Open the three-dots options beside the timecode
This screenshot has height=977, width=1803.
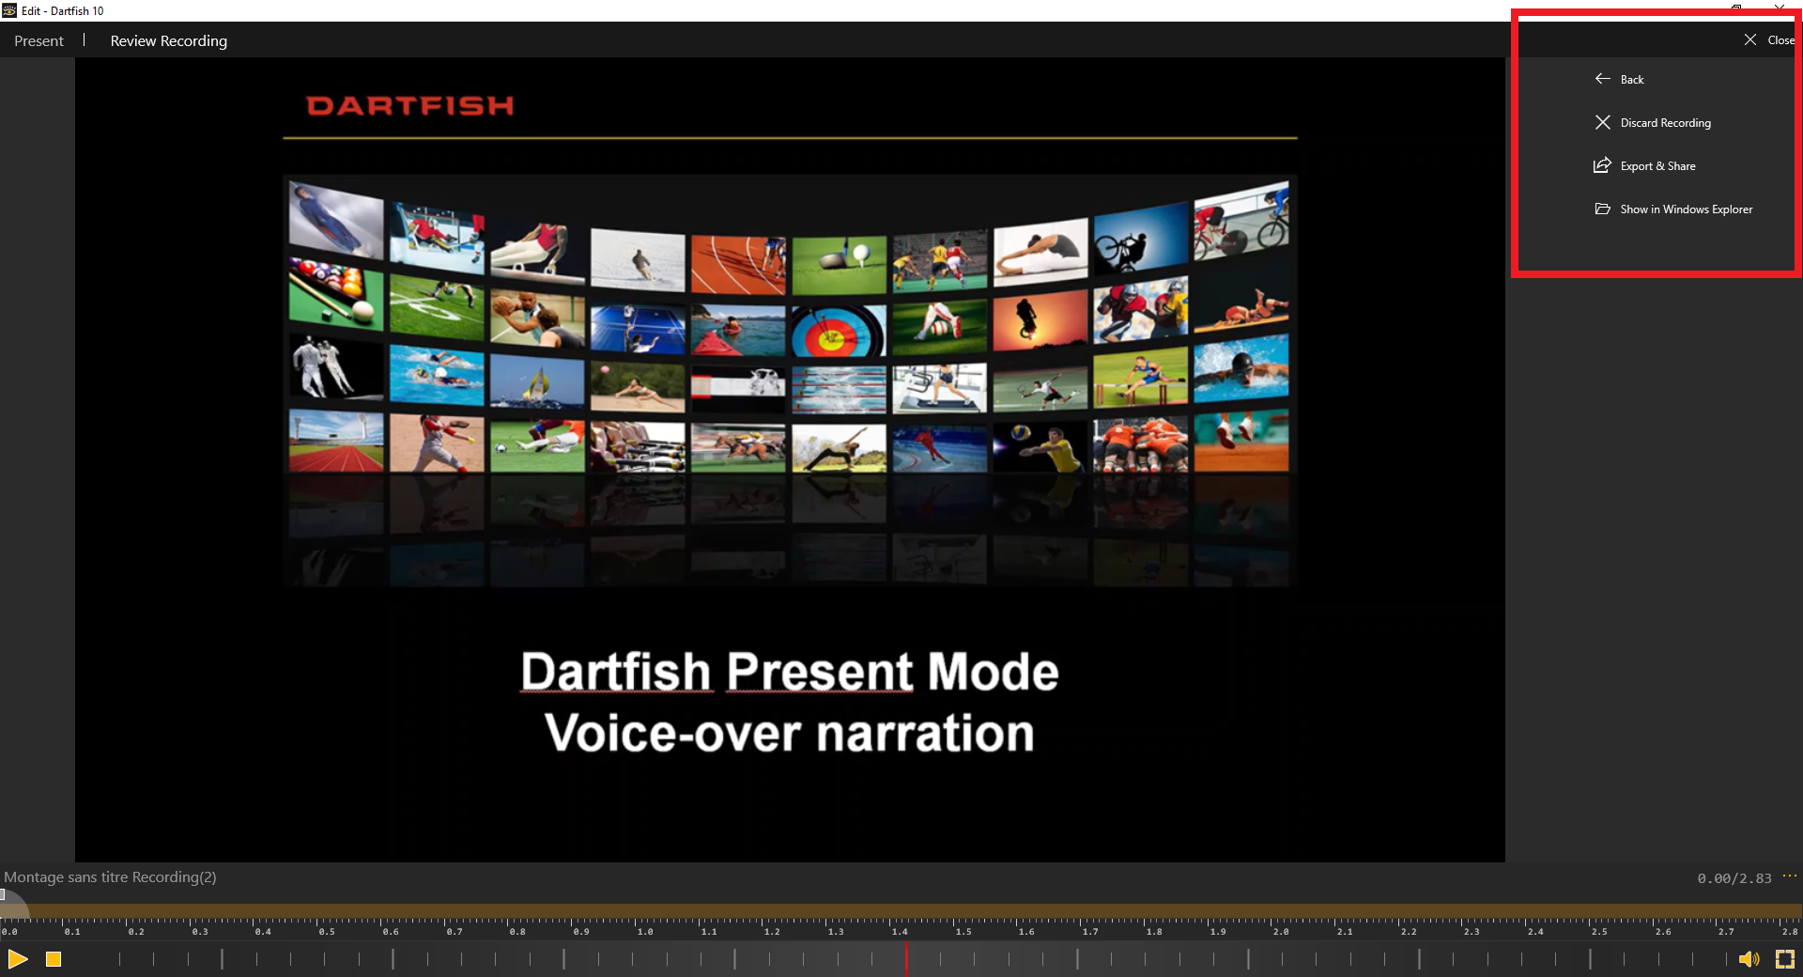click(x=1790, y=876)
